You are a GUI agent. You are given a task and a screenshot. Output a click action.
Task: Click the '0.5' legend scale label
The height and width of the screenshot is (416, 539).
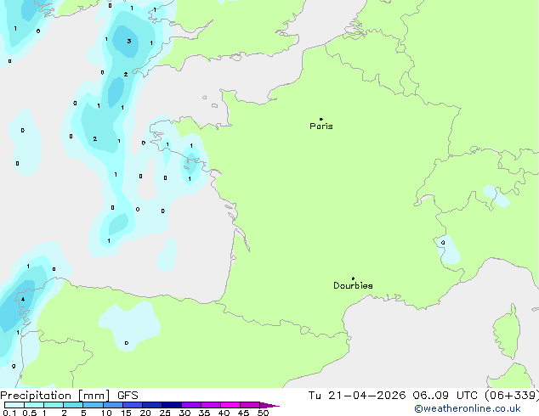30,413
